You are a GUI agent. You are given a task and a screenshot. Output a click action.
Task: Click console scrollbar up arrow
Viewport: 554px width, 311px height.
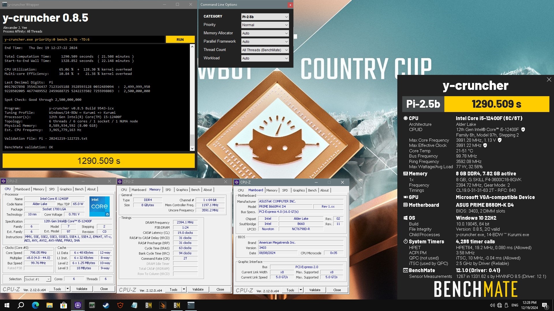point(192,46)
